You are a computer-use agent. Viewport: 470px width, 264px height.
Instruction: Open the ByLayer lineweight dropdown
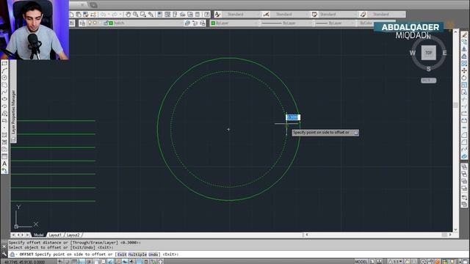335,23
